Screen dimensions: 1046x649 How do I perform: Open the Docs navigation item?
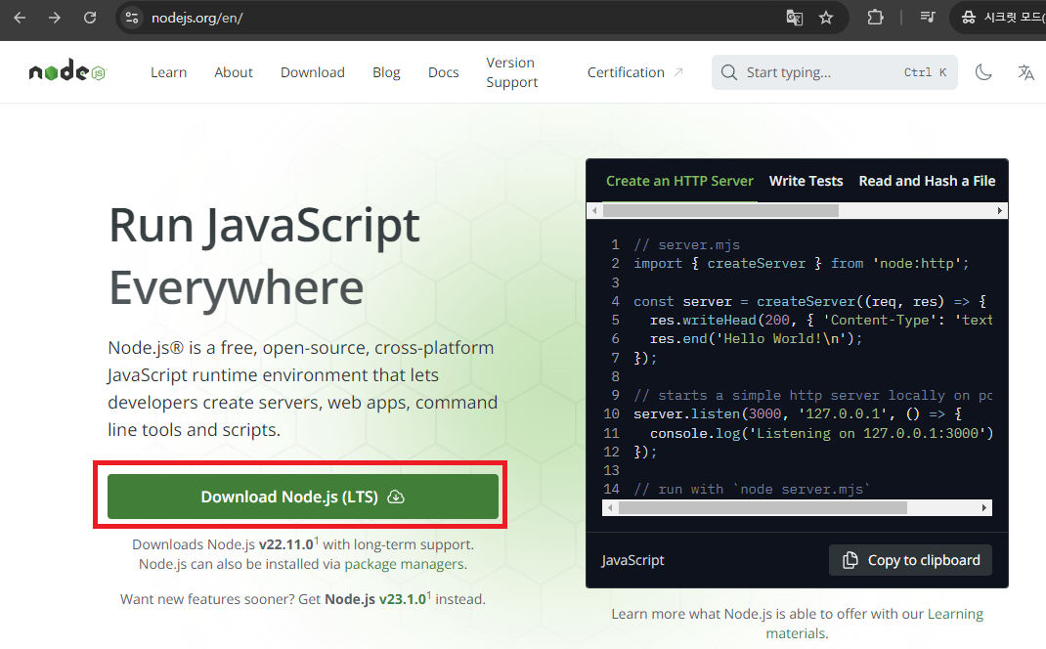[x=444, y=72]
